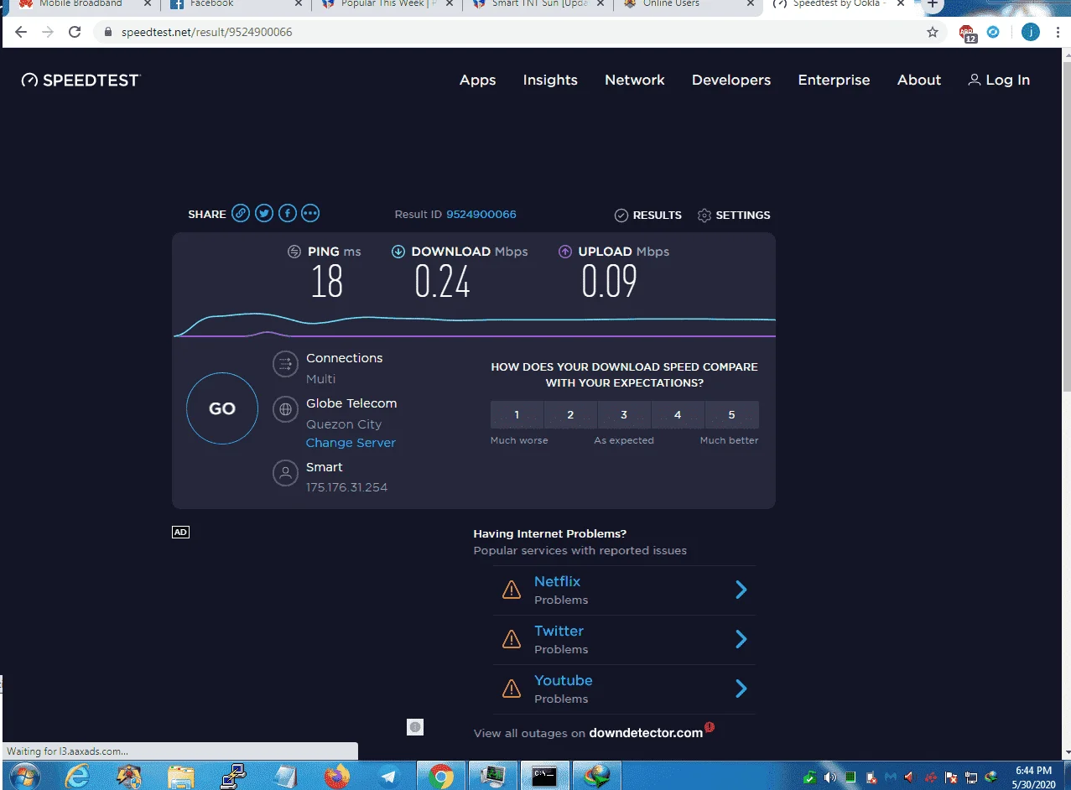Open the SETTINGS page
1071x790 pixels.
tap(734, 215)
